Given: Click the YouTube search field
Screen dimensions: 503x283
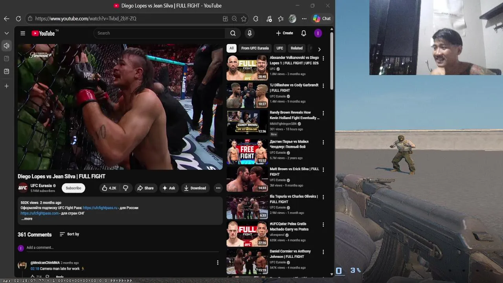Looking at the screenshot, I should coord(159,33).
